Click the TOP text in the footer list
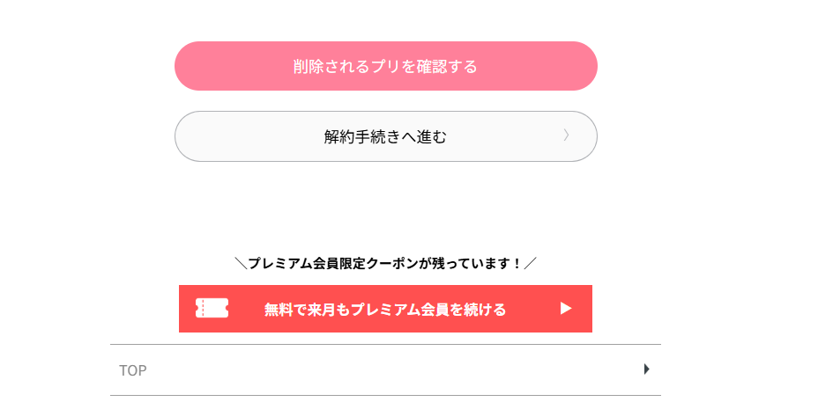Image resolution: width=833 pixels, height=402 pixels. [x=133, y=370]
